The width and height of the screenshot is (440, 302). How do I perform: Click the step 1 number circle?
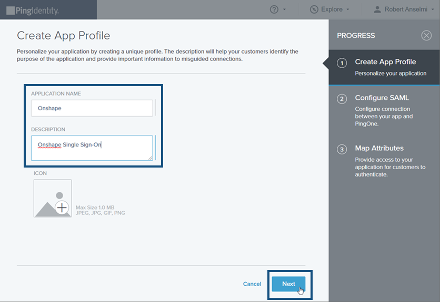click(x=342, y=63)
